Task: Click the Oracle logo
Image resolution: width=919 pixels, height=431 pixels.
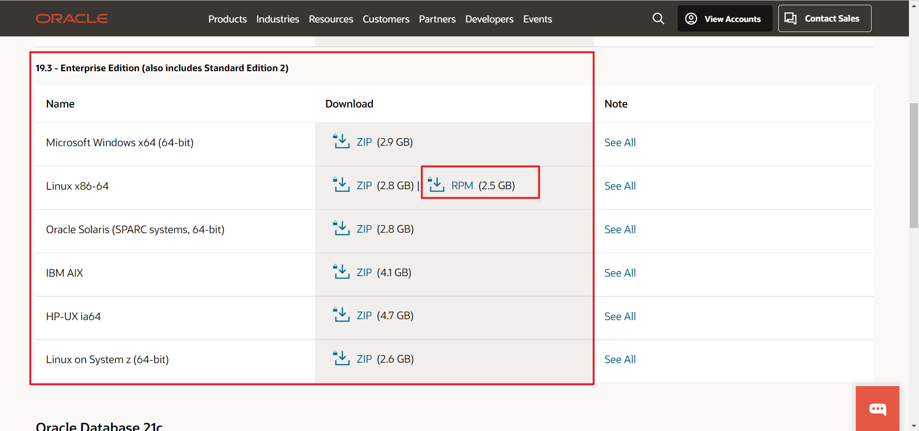Action: click(x=71, y=19)
